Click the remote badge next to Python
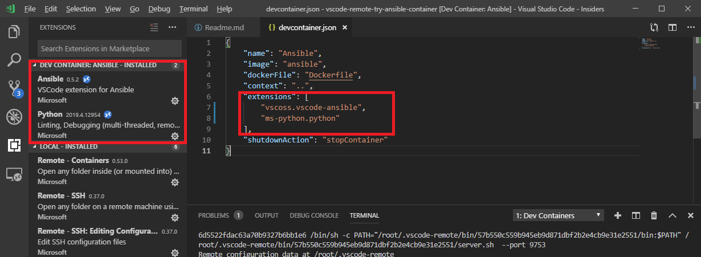The image size is (701, 257). click(x=107, y=114)
